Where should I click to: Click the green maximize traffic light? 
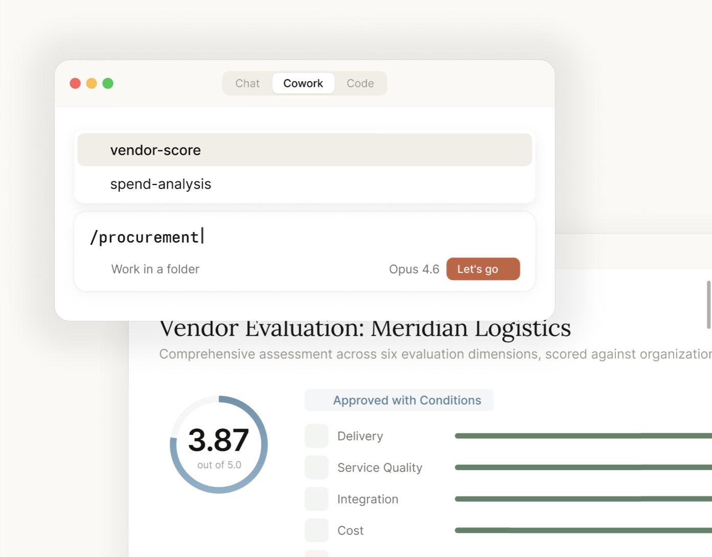[x=108, y=83]
